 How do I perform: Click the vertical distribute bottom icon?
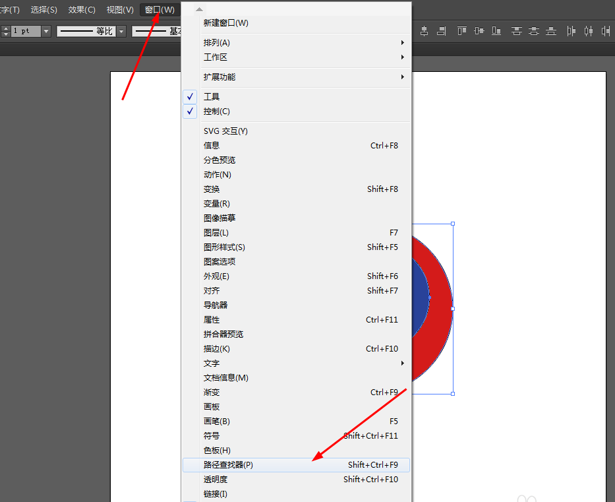(x=551, y=31)
